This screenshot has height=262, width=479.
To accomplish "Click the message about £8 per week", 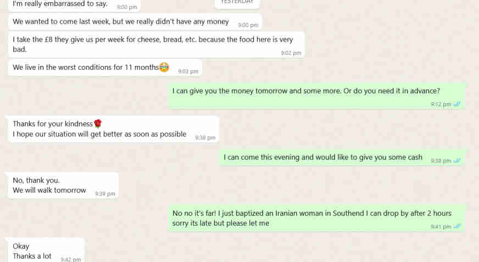I will [x=157, y=44].
